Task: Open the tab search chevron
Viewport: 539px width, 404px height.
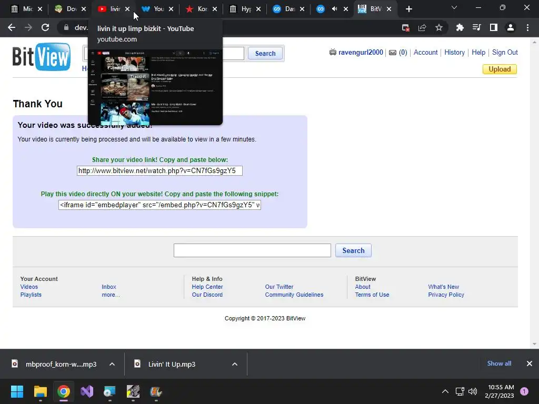Action: pyautogui.click(x=454, y=7)
